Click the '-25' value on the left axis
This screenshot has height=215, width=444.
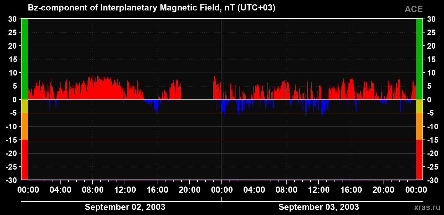click(11, 167)
